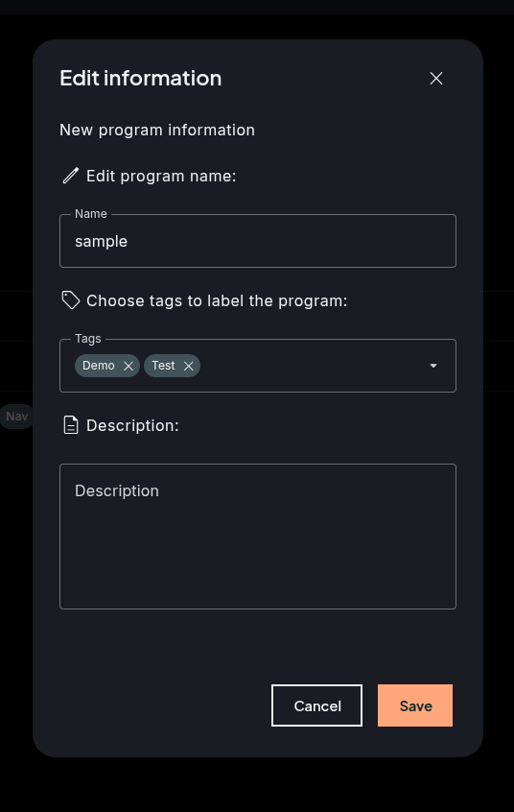
Task: Expand the Tags dropdown arrow
Action: coord(433,366)
